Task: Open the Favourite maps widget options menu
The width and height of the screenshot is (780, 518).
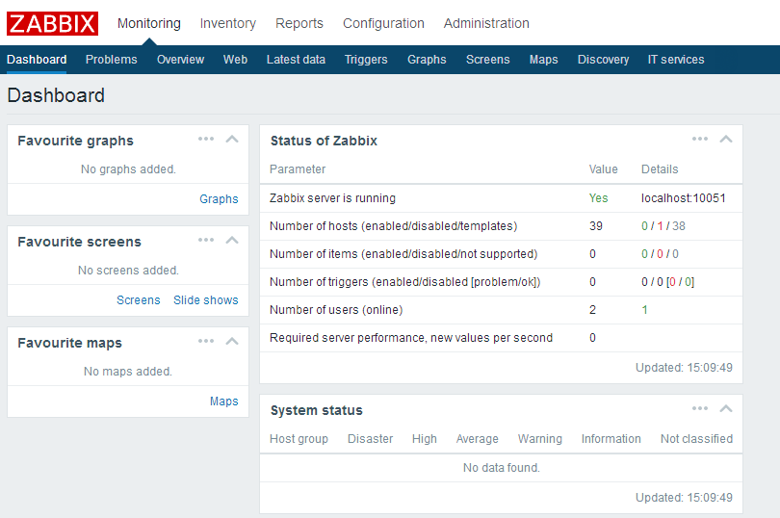Action: (206, 341)
